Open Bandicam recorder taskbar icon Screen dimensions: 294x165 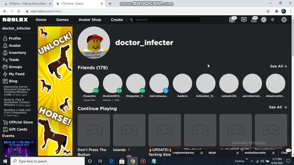click(143, 161)
